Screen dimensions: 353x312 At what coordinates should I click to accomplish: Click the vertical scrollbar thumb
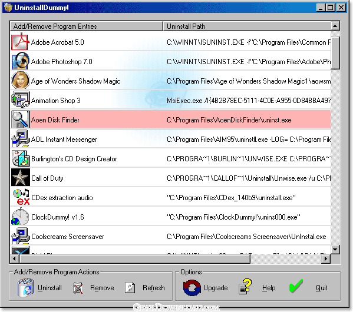click(x=335, y=54)
